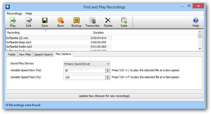211x114 pixels.
Task: Switch to the Speech Search tab
Action: [44, 54]
